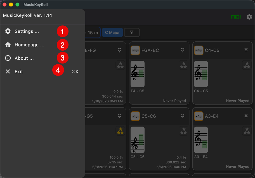Screen dimensions: 255x178
Task: Open Settings from the side menu
Action: (42, 31)
